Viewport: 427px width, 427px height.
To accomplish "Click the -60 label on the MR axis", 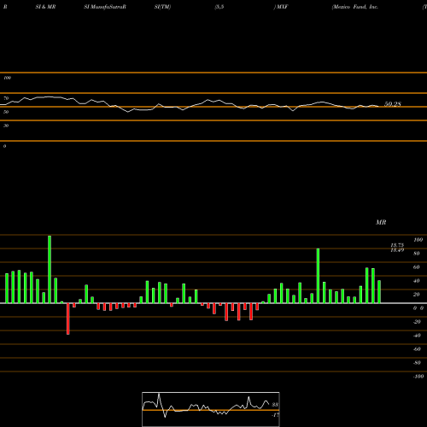I will click(x=417, y=349).
